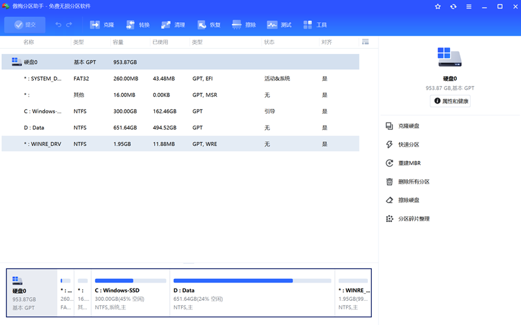Open the 工具 (Tools) toolbar menu
The width and height of the screenshot is (521, 325).
pyautogui.click(x=315, y=25)
